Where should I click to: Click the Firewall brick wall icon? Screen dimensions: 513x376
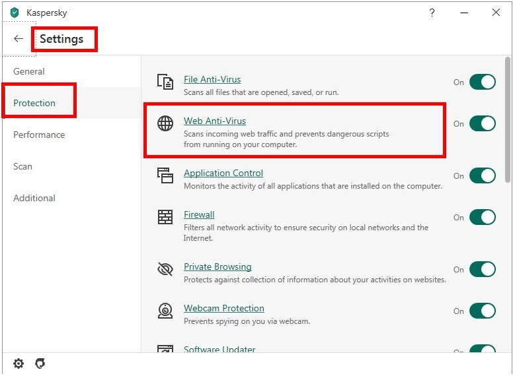coord(165,217)
